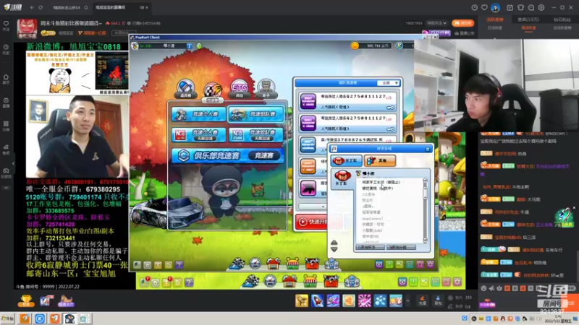Expand more items chevron in left sidebar
Screen dimensions: 579x325
click(x=6, y=188)
